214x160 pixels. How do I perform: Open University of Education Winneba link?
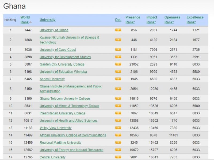[x=63, y=72]
